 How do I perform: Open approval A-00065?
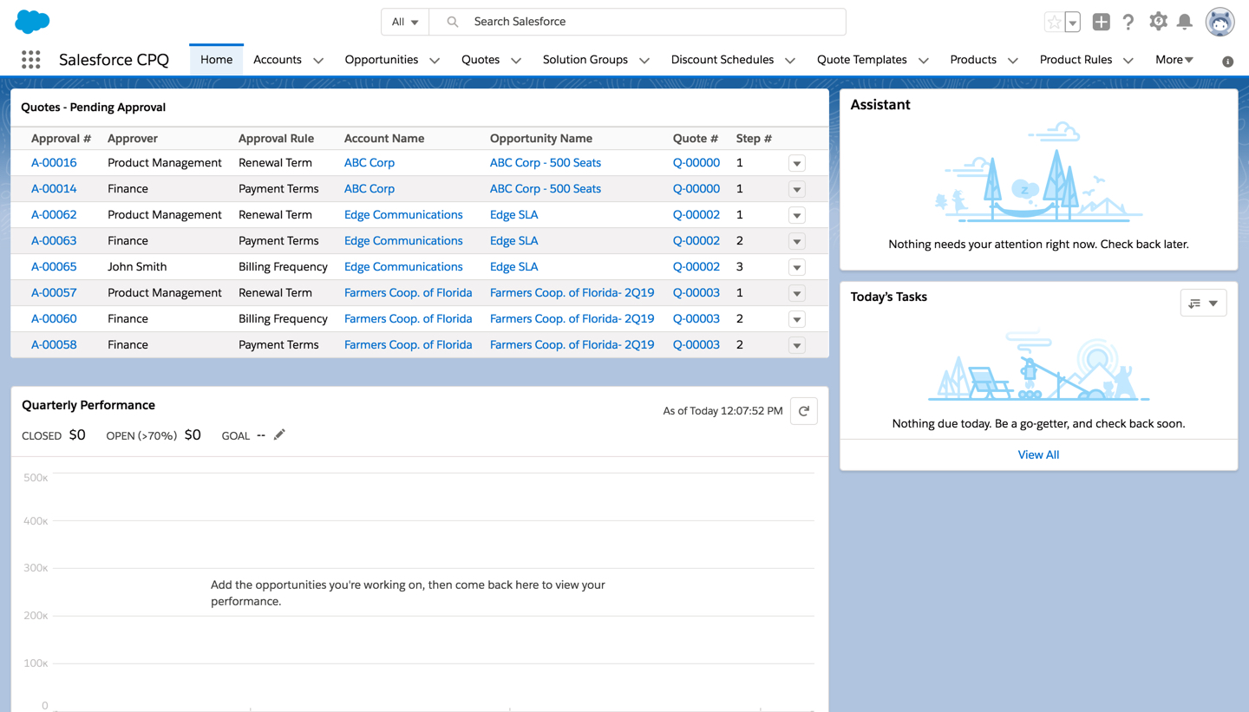54,267
